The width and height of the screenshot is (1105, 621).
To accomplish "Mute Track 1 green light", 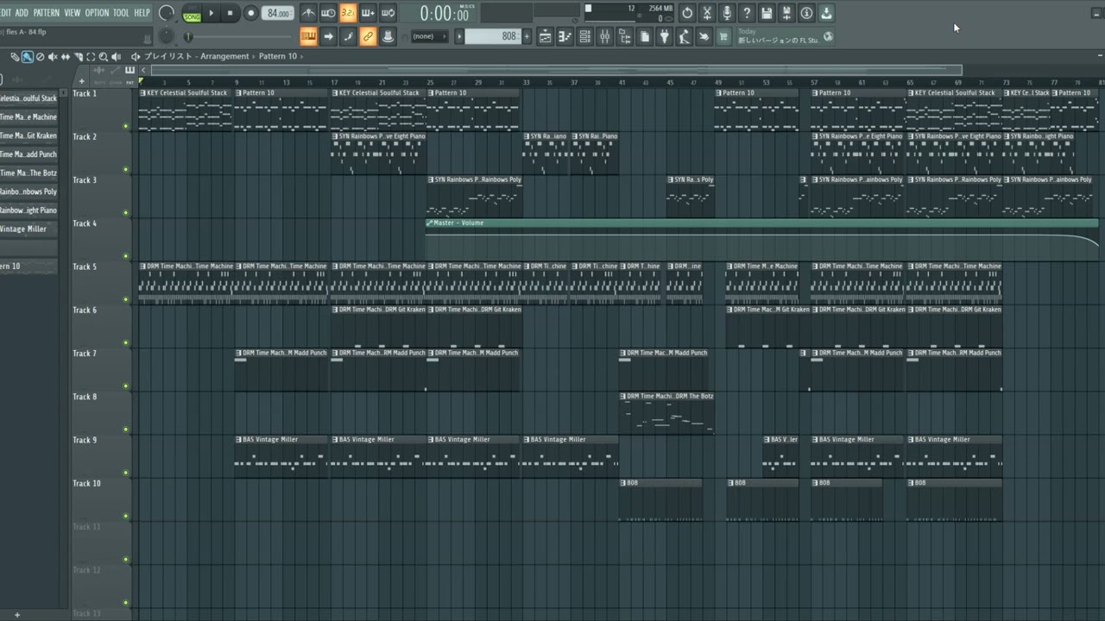I will tap(126, 126).
